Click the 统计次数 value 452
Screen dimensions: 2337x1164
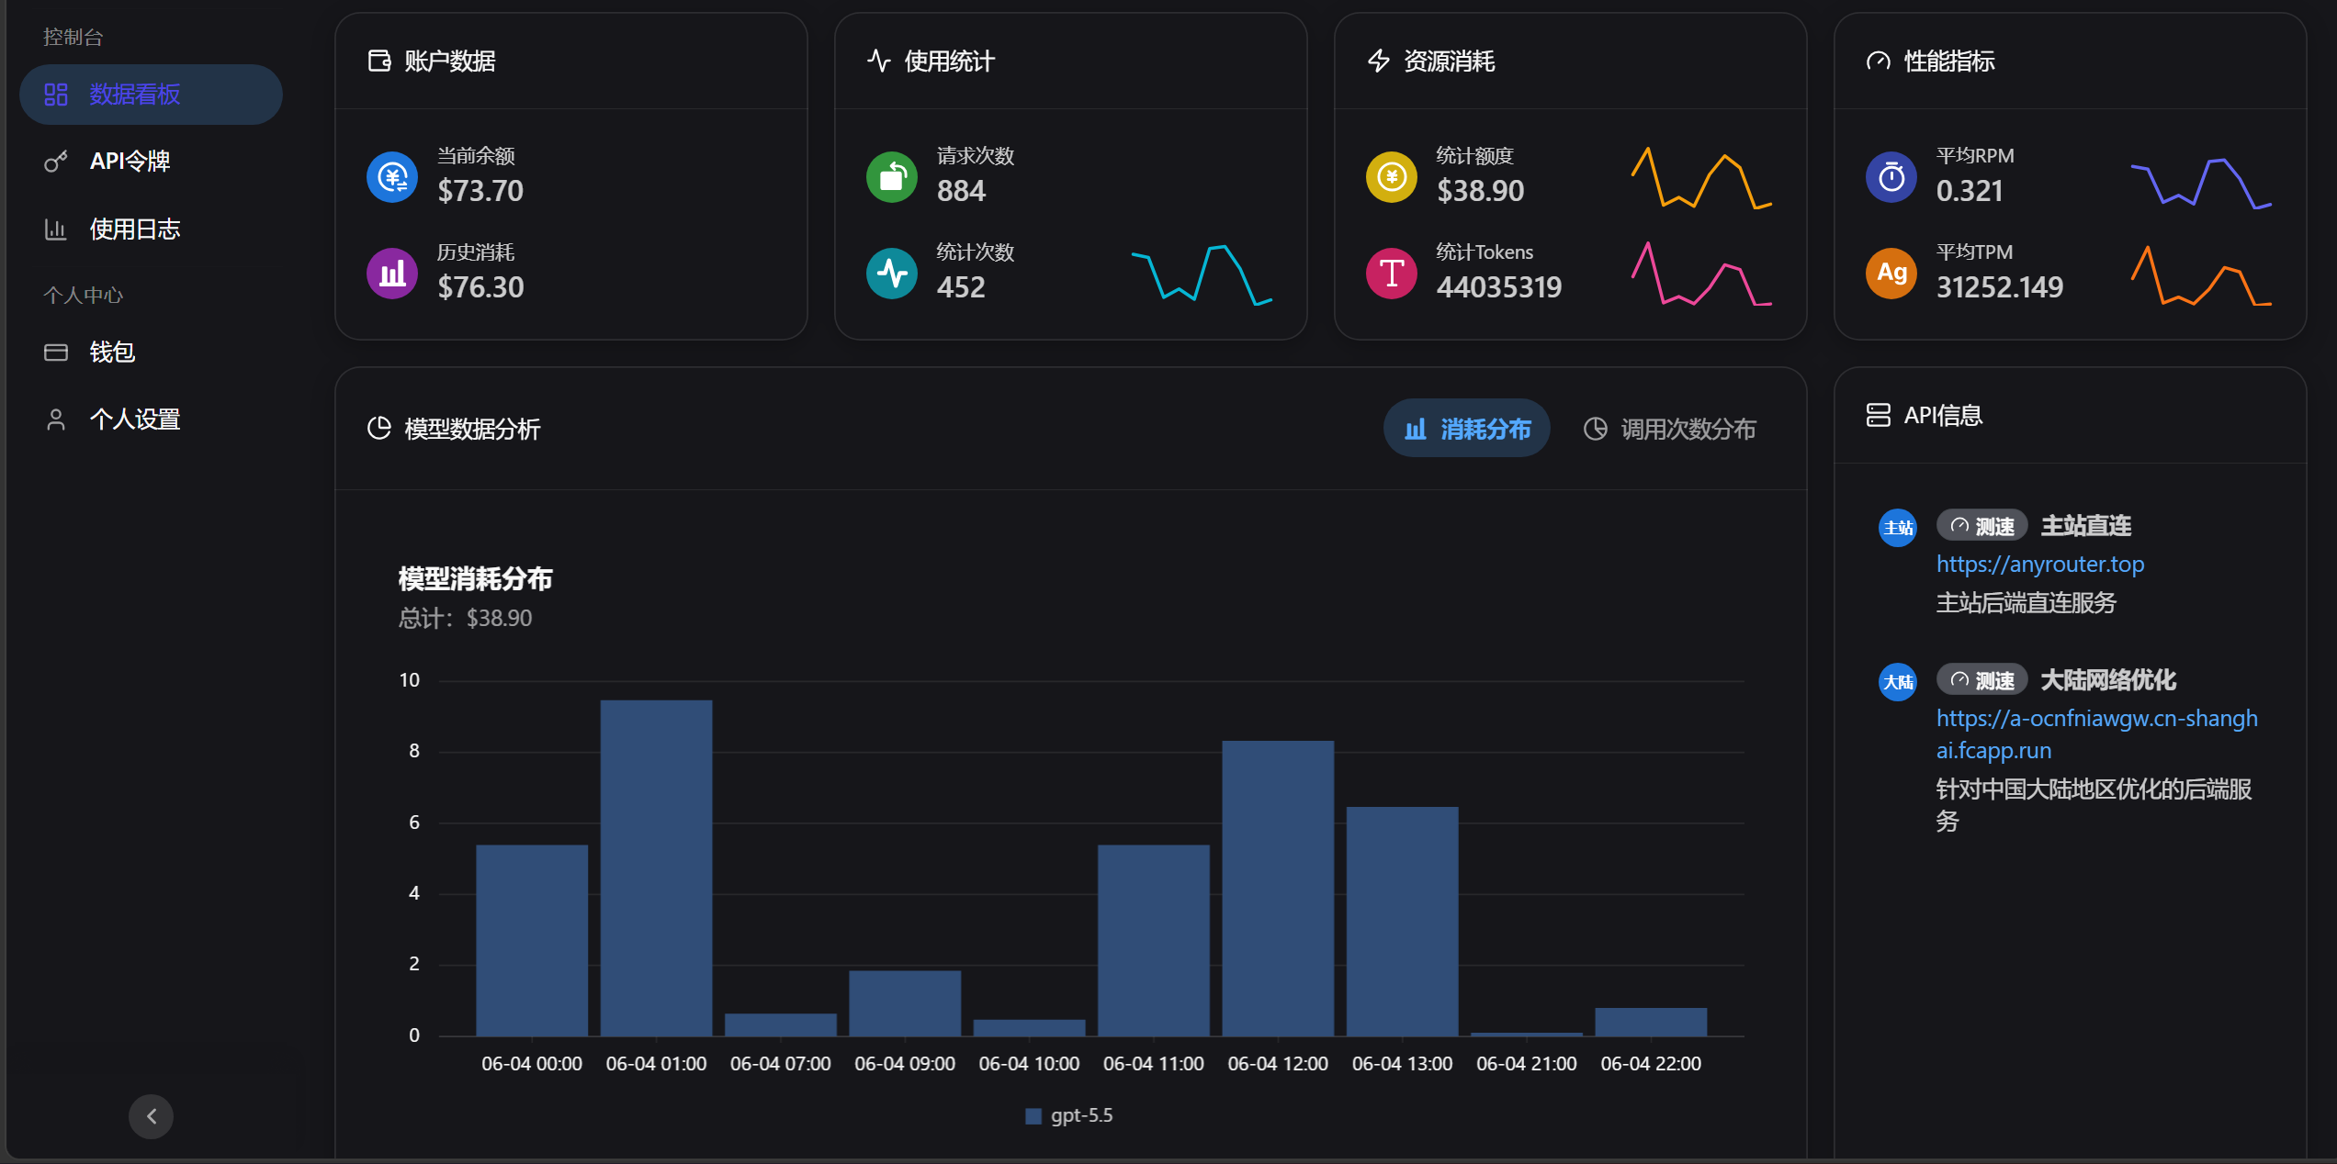961,287
